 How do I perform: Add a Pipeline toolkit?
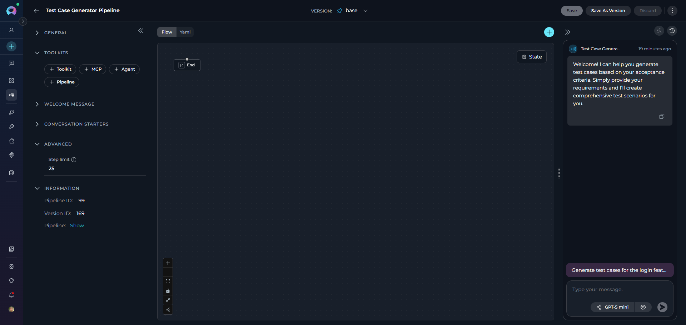pyautogui.click(x=62, y=82)
